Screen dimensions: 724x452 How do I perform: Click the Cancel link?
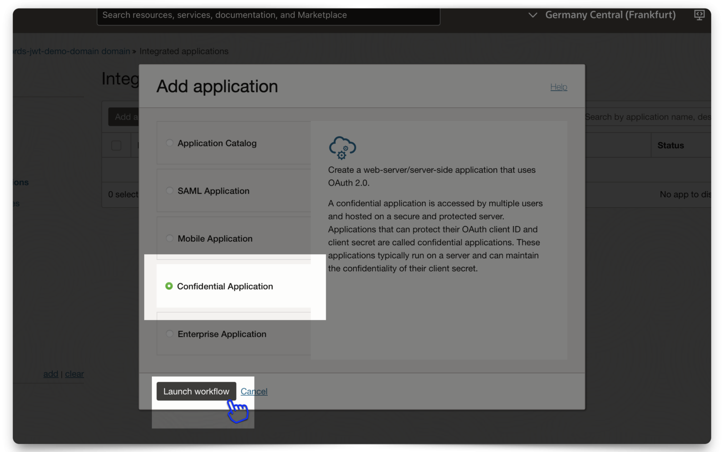coord(254,391)
